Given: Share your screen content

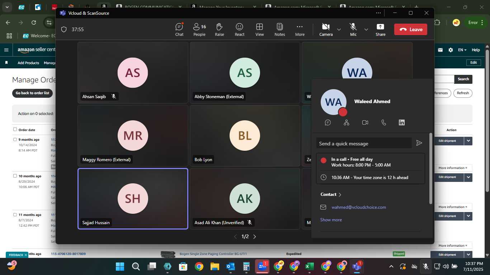Looking at the screenshot, I should (381, 29).
